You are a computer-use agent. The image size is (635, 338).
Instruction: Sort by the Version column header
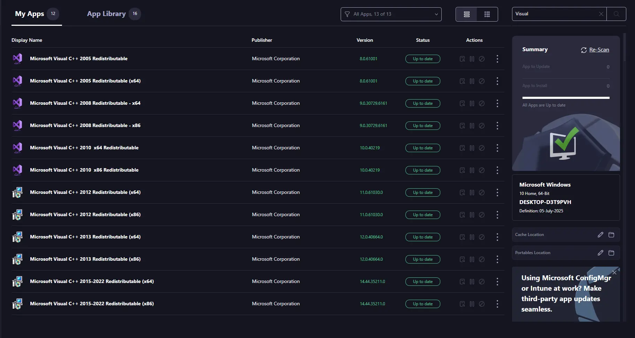(365, 40)
